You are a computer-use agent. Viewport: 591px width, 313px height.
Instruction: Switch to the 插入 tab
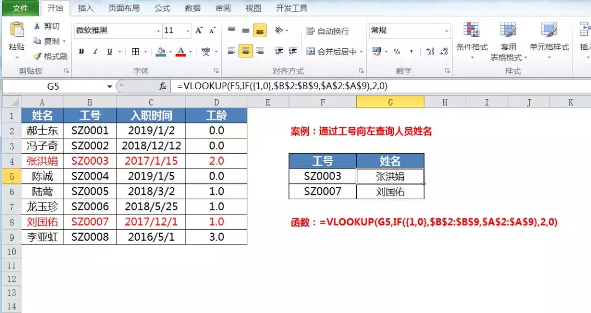[85, 8]
